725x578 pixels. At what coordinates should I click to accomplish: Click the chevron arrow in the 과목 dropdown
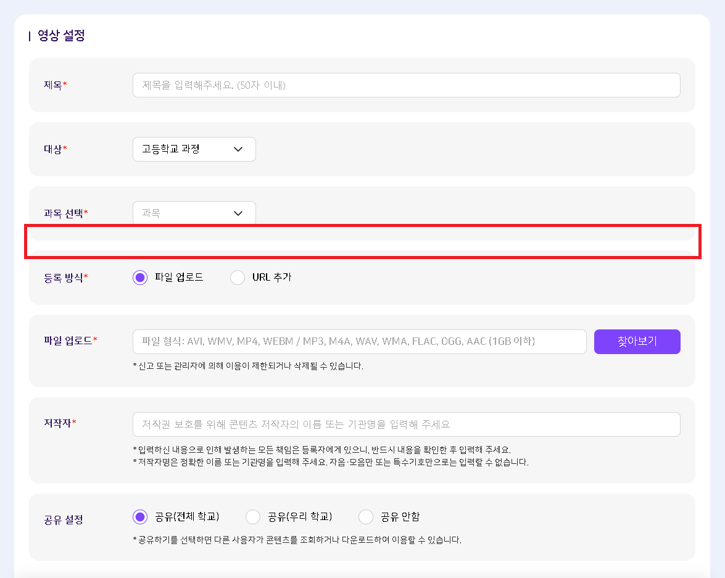pyautogui.click(x=238, y=213)
